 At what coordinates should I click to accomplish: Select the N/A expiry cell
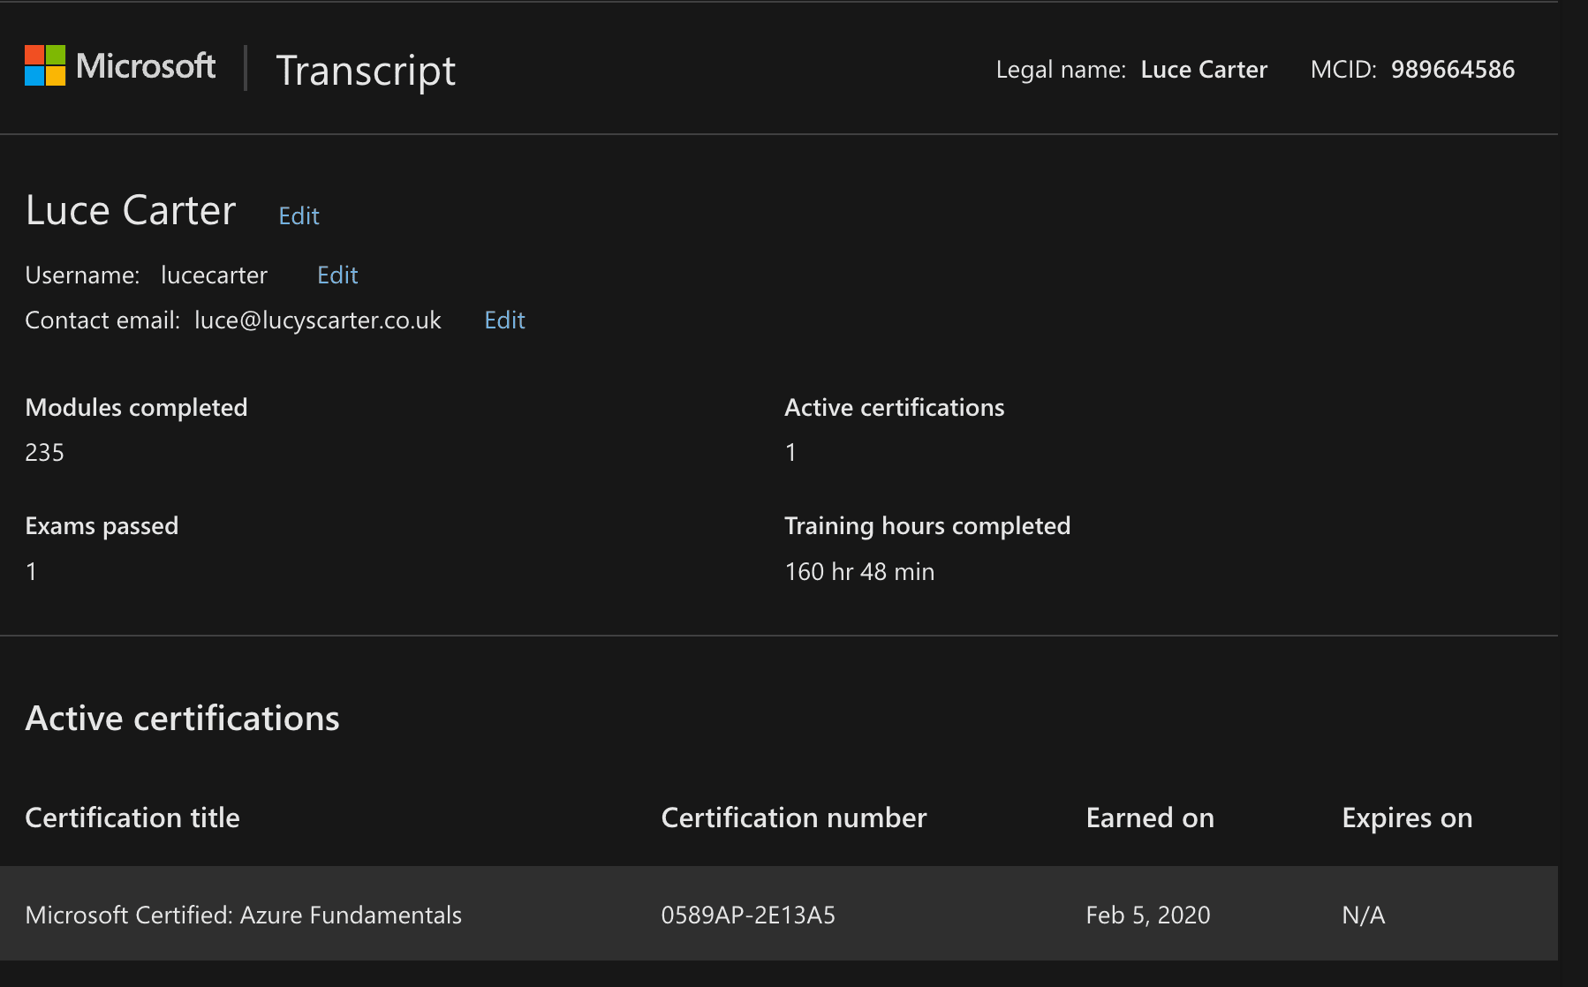pyautogui.click(x=1364, y=915)
